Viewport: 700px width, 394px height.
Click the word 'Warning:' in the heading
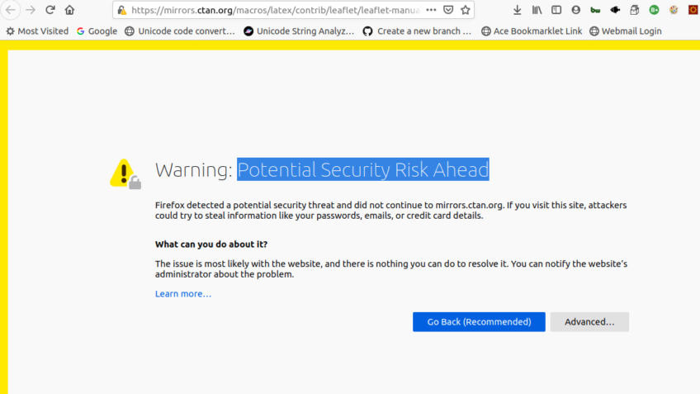(x=194, y=170)
